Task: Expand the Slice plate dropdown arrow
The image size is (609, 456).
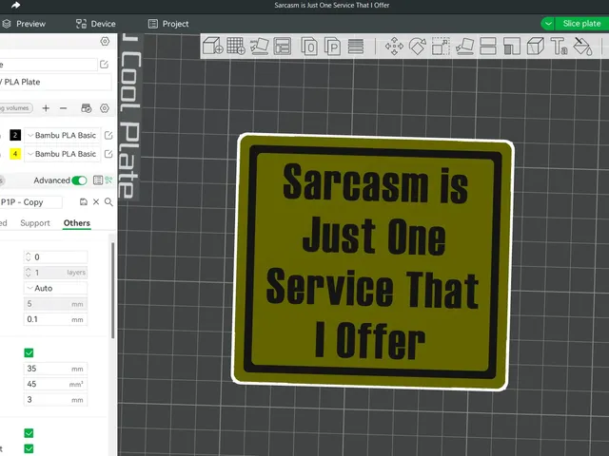Action: 548,24
